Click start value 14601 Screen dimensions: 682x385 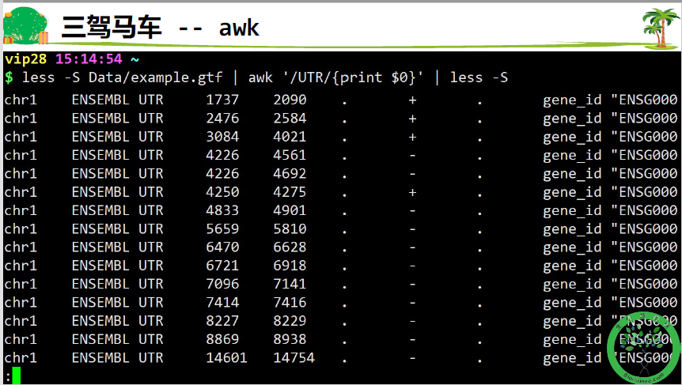point(226,357)
